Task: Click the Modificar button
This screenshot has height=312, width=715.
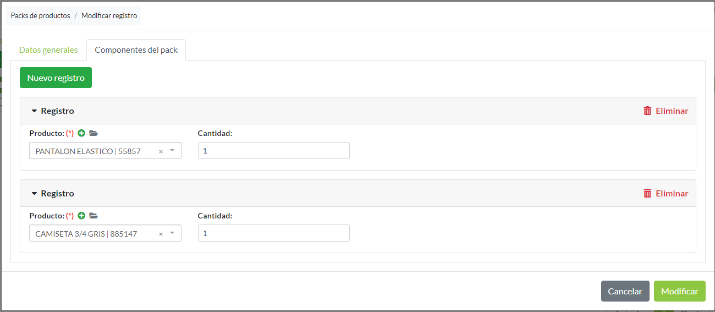Action: [679, 291]
